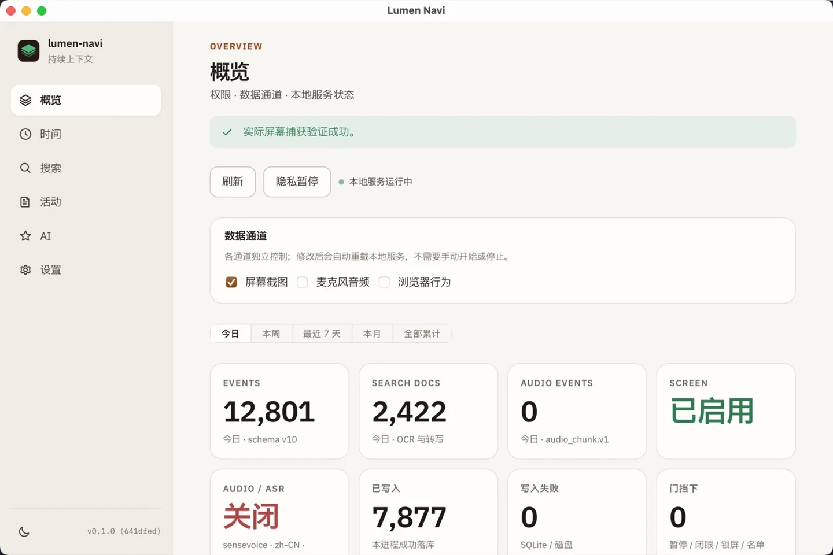Click the 今日 · OCR 与转写 caption
The height and width of the screenshot is (555, 833).
click(408, 439)
